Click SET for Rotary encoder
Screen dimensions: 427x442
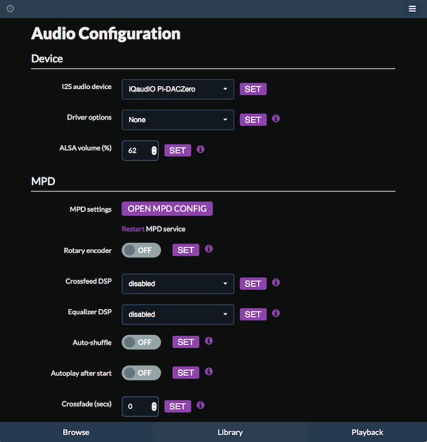click(x=186, y=250)
